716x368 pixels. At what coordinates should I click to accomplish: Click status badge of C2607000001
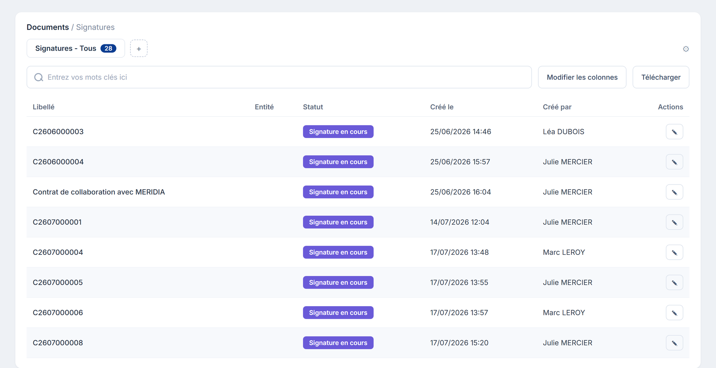point(338,222)
